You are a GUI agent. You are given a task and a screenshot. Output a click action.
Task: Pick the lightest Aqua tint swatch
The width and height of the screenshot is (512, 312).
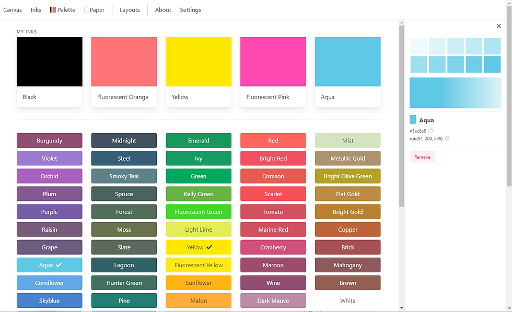pos(418,46)
